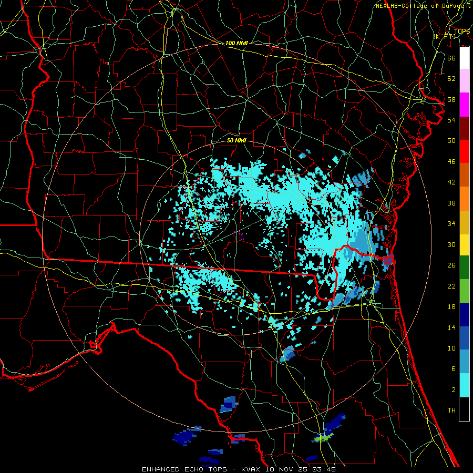This screenshot has width=473, height=473.
Task: Click the legend value '30'
Action: coord(451,244)
